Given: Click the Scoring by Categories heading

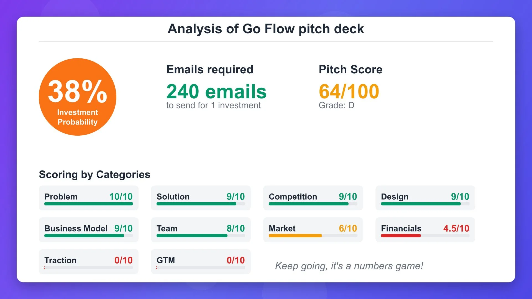Looking at the screenshot, I should pyautogui.click(x=94, y=174).
